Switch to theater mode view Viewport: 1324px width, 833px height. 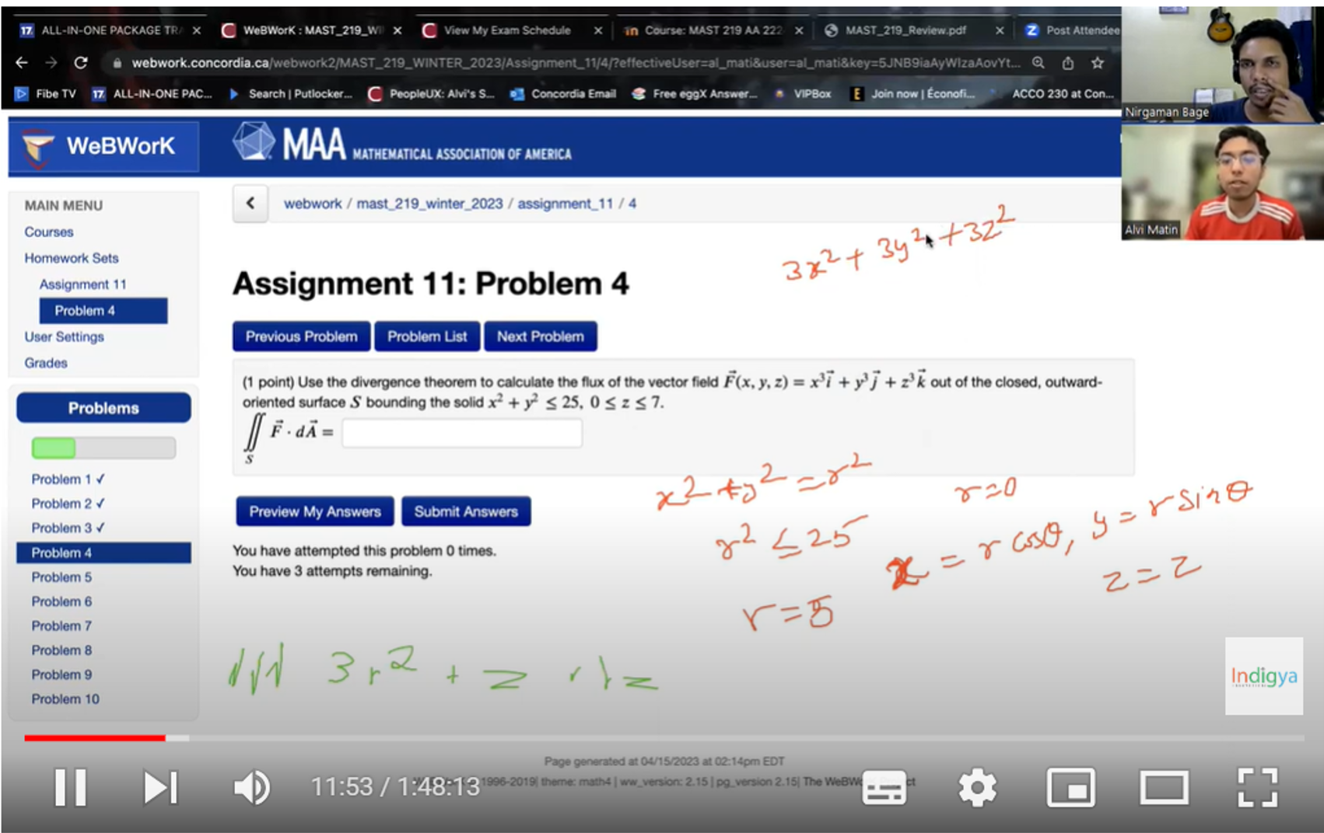point(1164,788)
